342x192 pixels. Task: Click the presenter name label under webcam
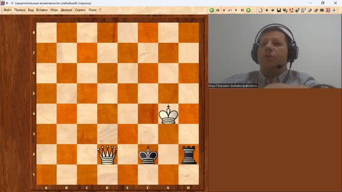(233, 86)
